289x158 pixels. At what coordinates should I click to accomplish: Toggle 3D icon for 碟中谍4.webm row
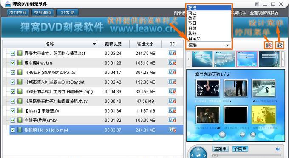(x=172, y=62)
